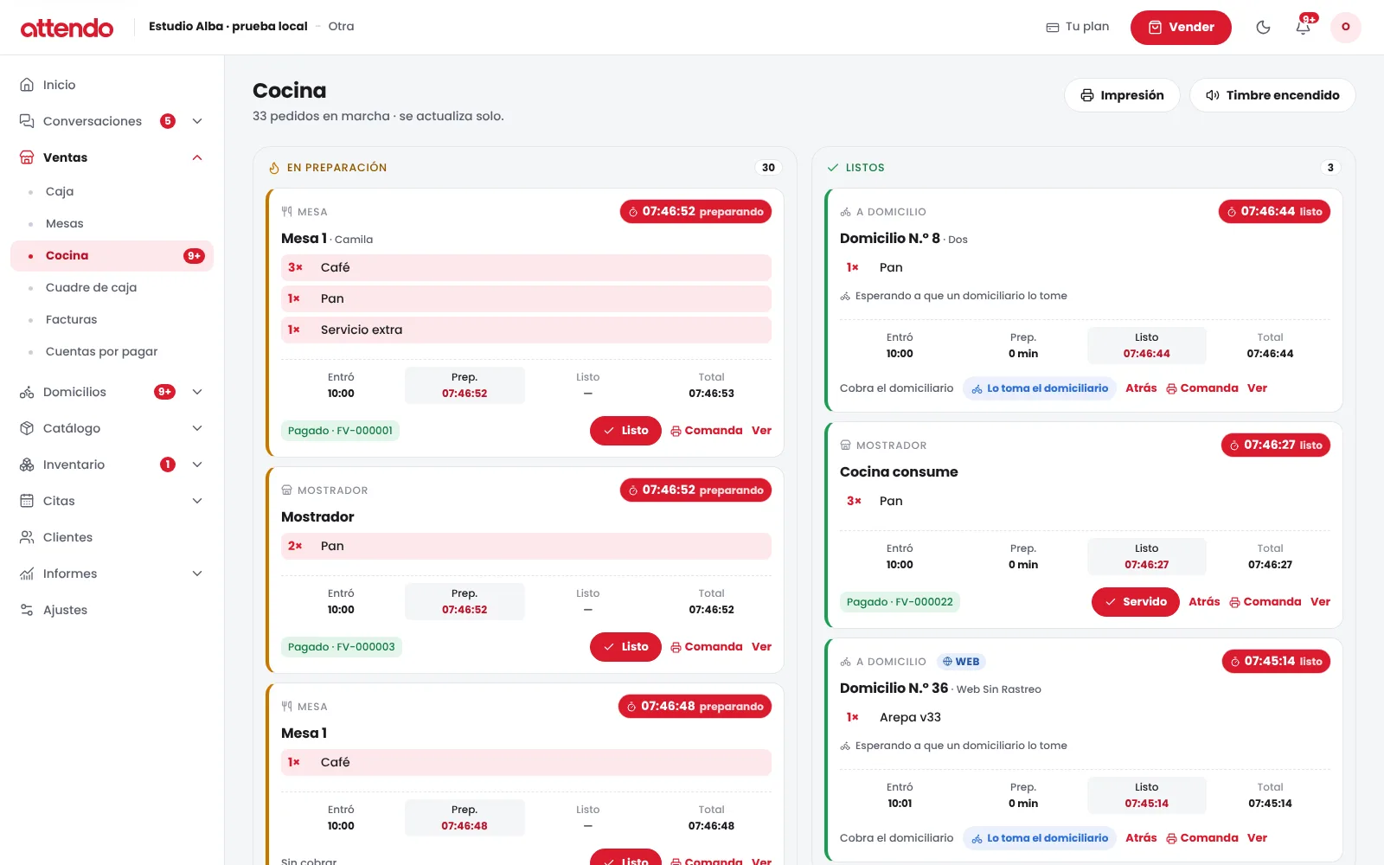Click the Informes chart icon
Viewport: 1384px width, 865px height.
pos(27,573)
